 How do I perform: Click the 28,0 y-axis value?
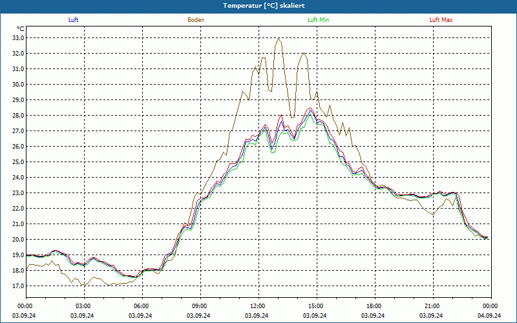(19, 116)
